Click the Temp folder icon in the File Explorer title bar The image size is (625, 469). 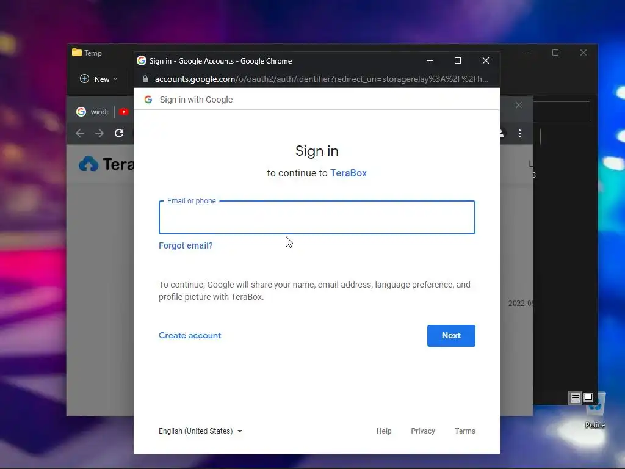tap(77, 53)
